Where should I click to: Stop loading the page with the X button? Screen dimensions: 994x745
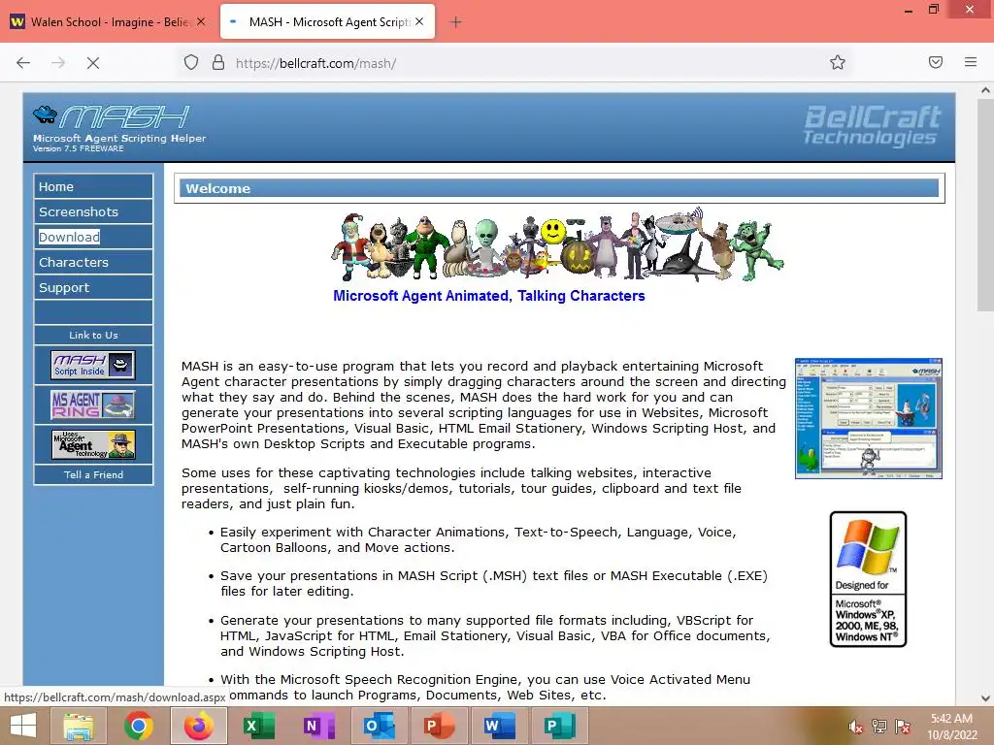pyautogui.click(x=93, y=63)
